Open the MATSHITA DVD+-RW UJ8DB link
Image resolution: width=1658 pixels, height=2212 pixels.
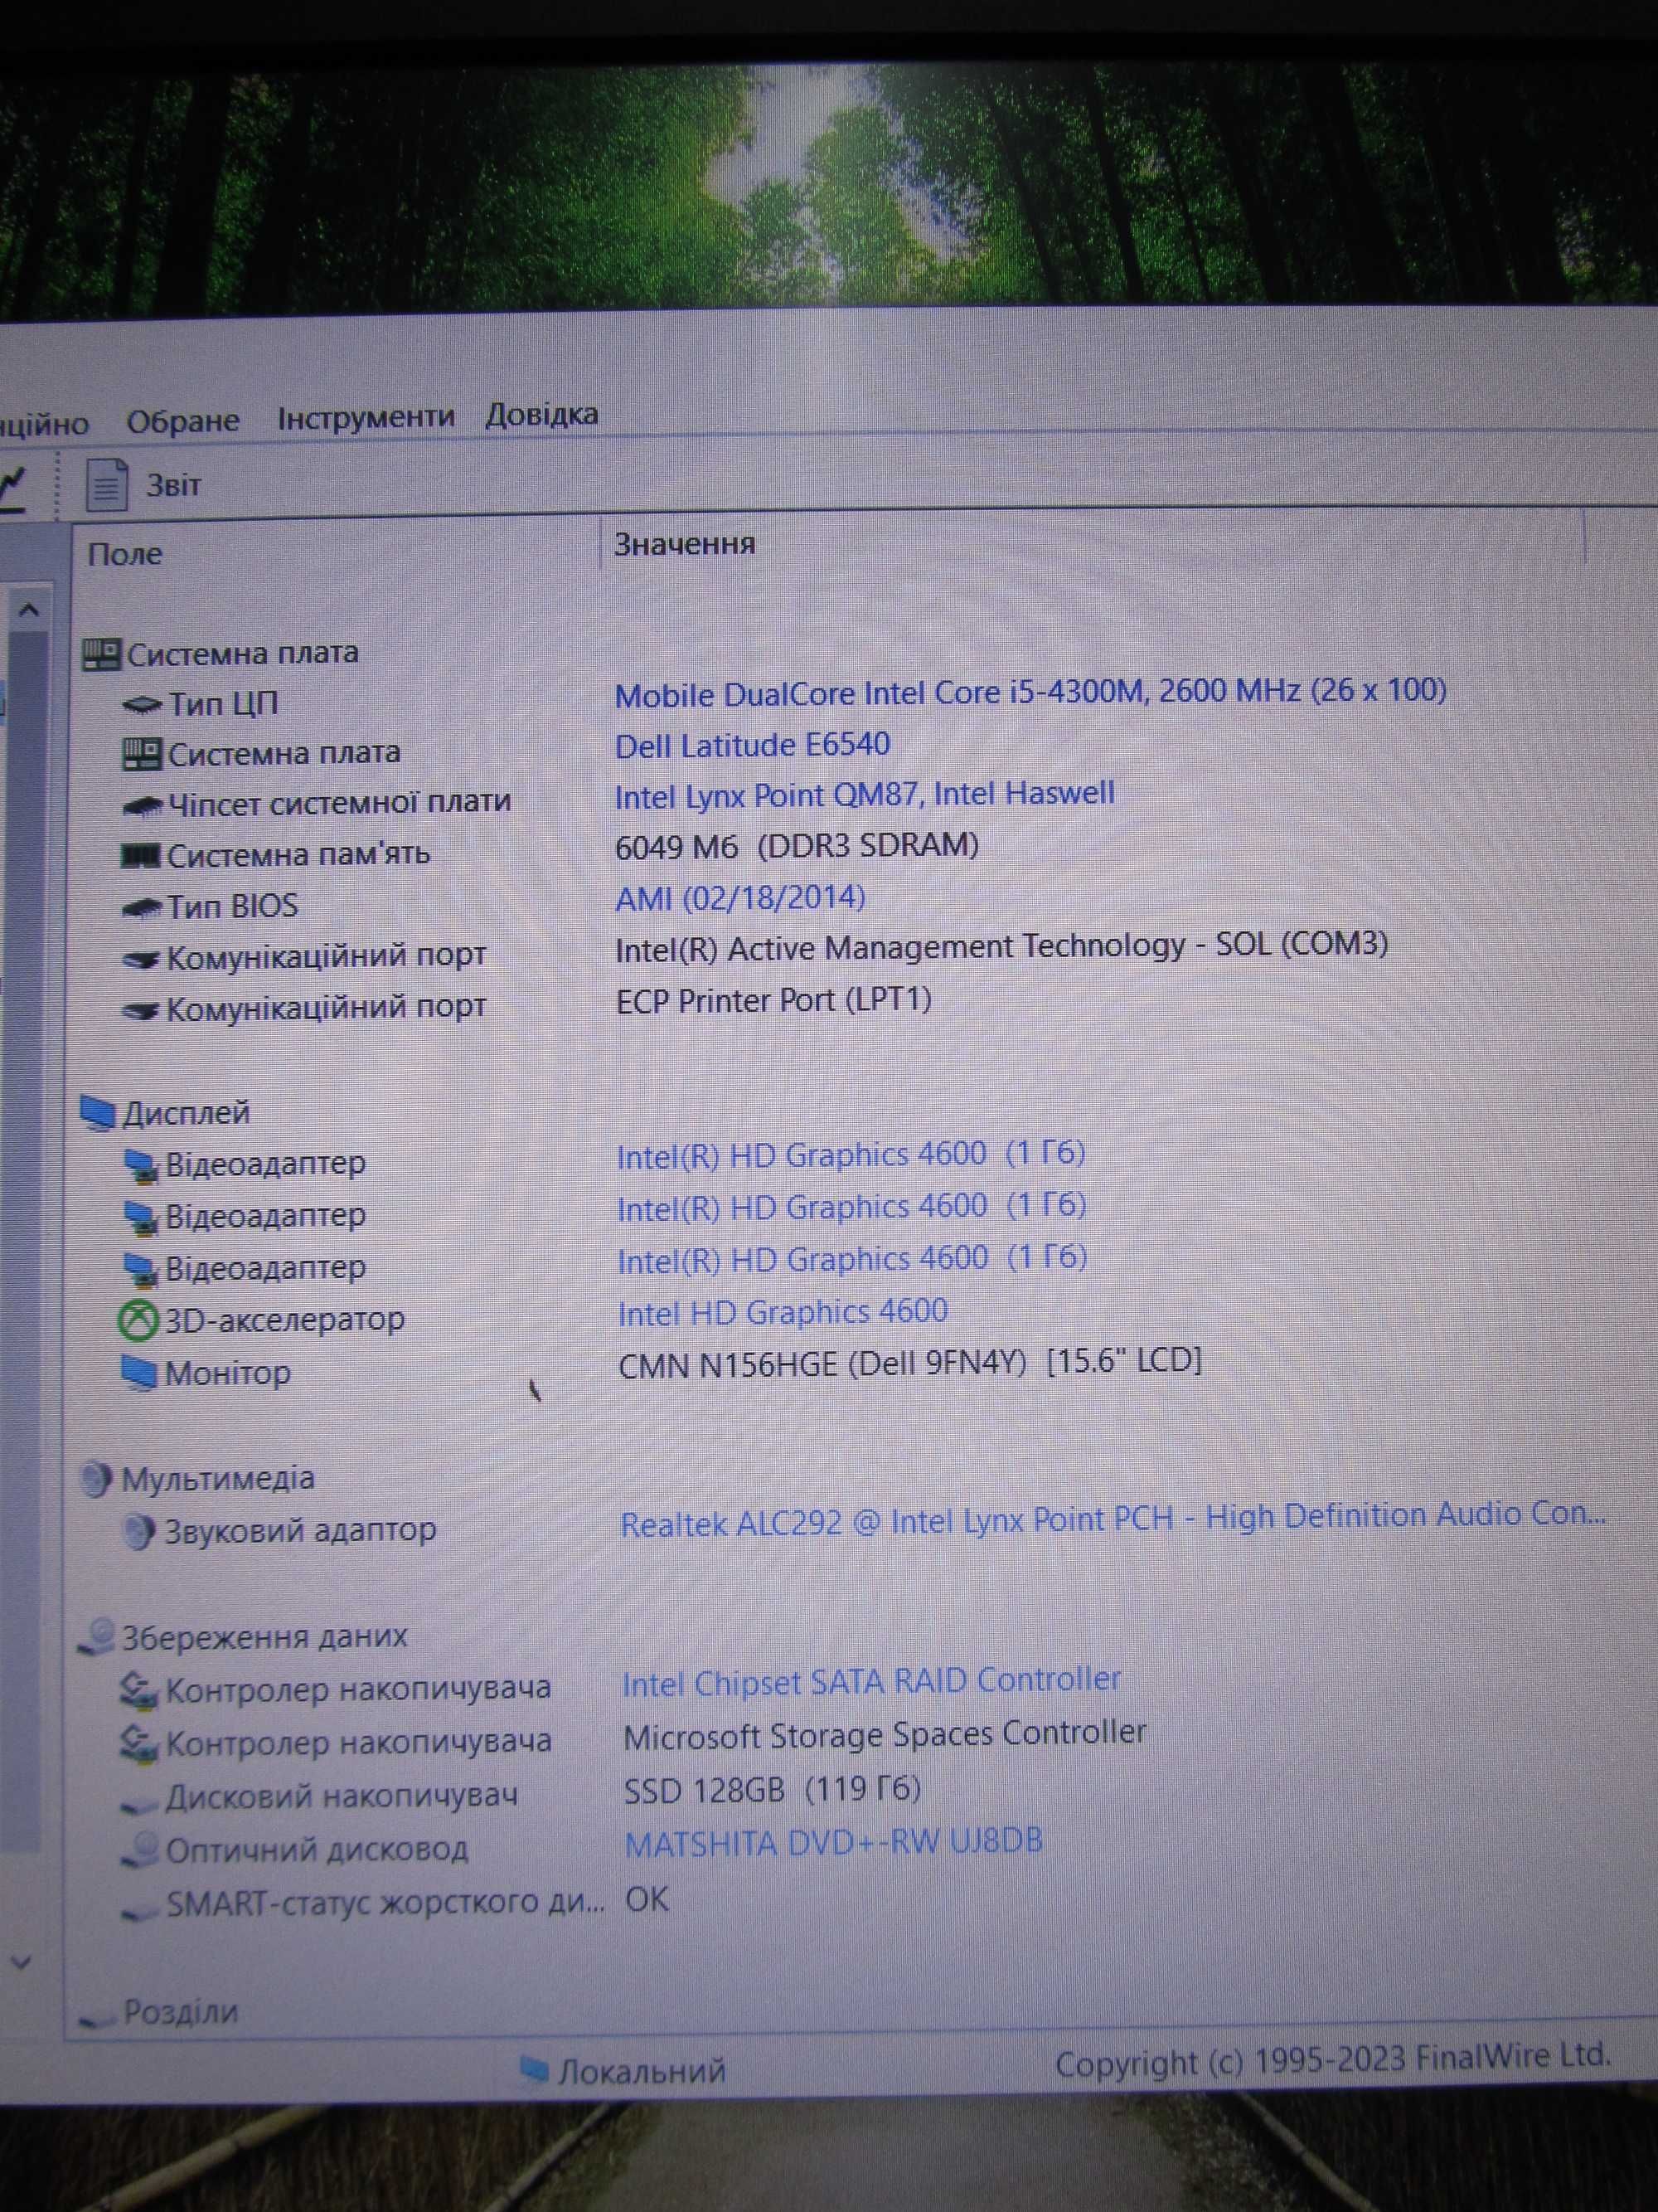(x=833, y=1842)
